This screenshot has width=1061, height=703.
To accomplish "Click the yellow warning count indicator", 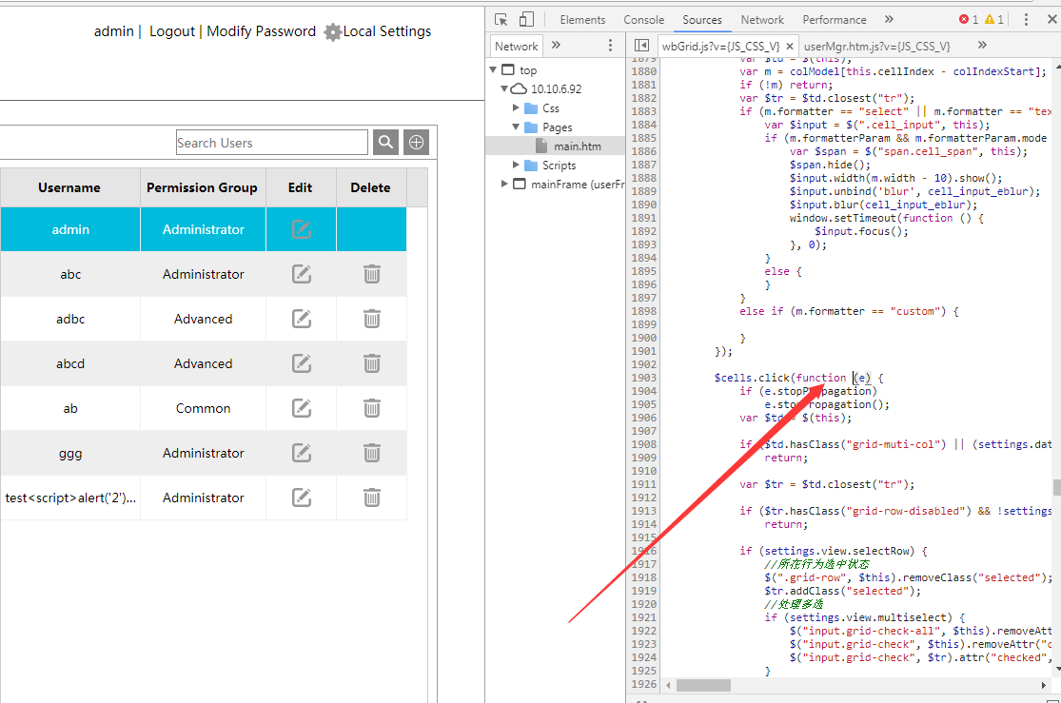I will tap(994, 20).
